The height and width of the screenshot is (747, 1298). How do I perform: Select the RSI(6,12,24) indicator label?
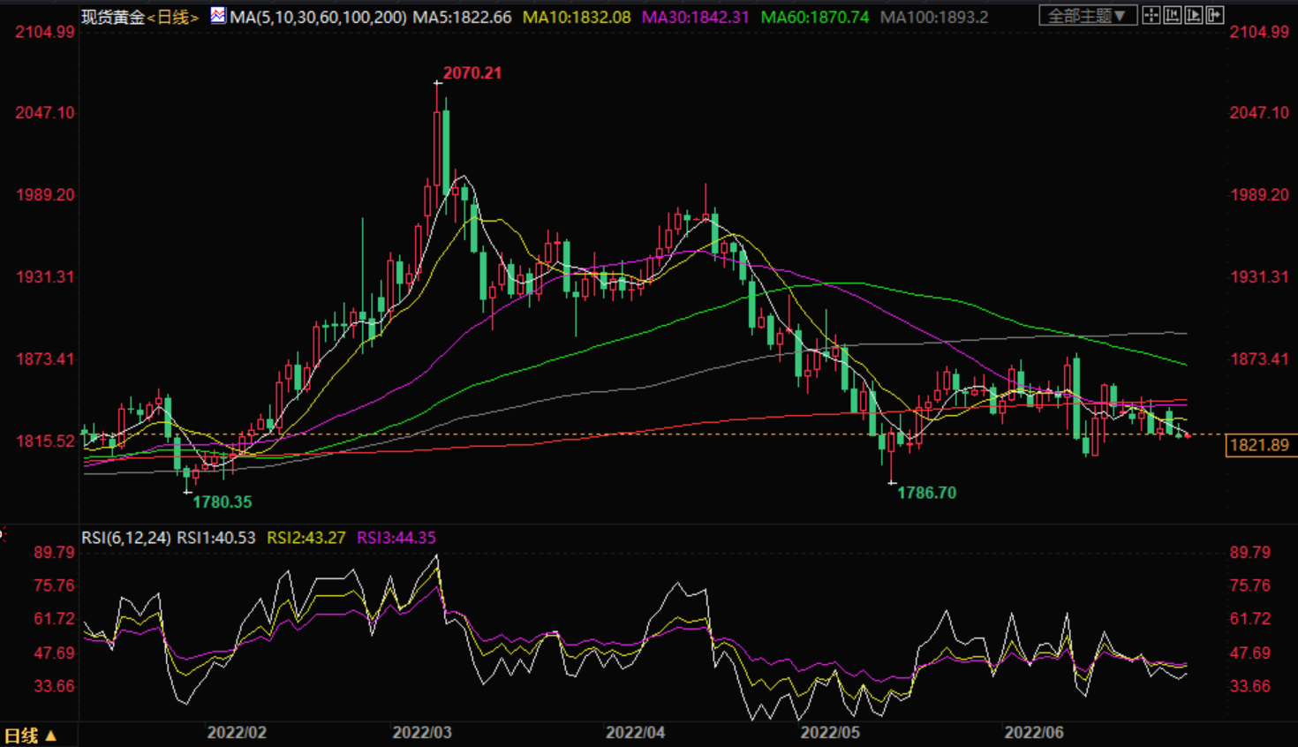tap(126, 537)
